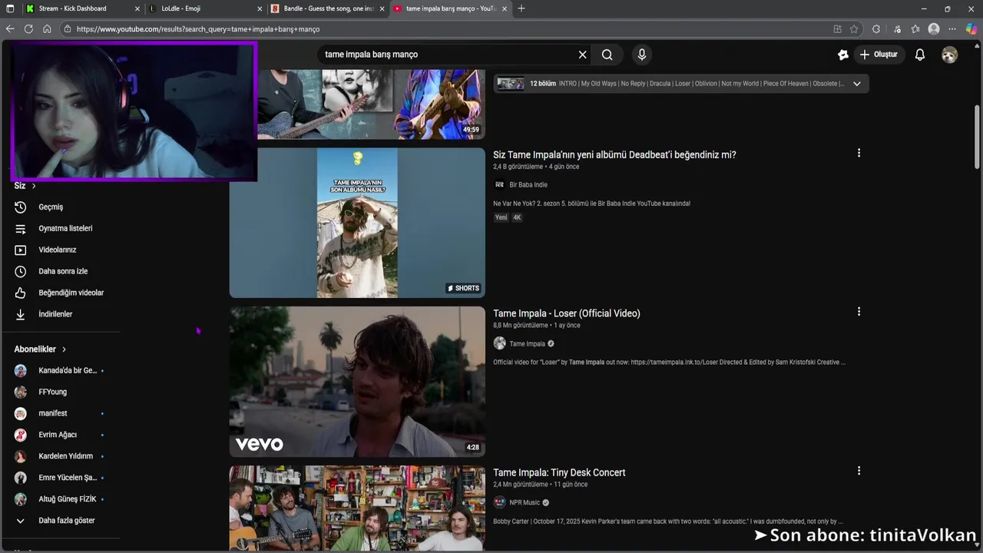Close the Bandle tab
The height and width of the screenshot is (553, 983).
(x=381, y=8)
